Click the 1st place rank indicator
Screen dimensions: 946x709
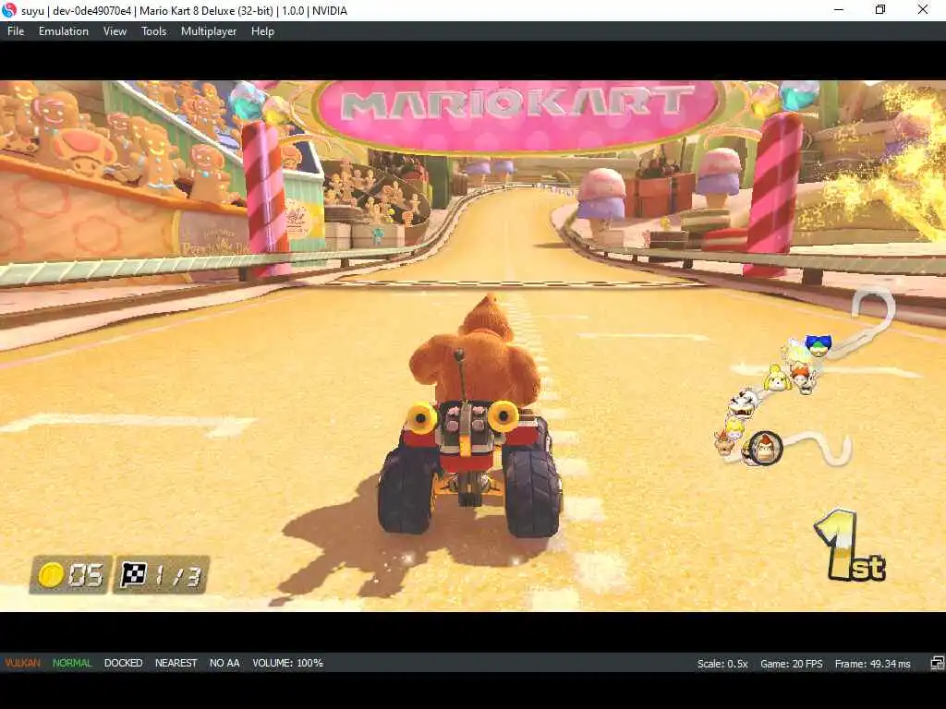pos(850,546)
